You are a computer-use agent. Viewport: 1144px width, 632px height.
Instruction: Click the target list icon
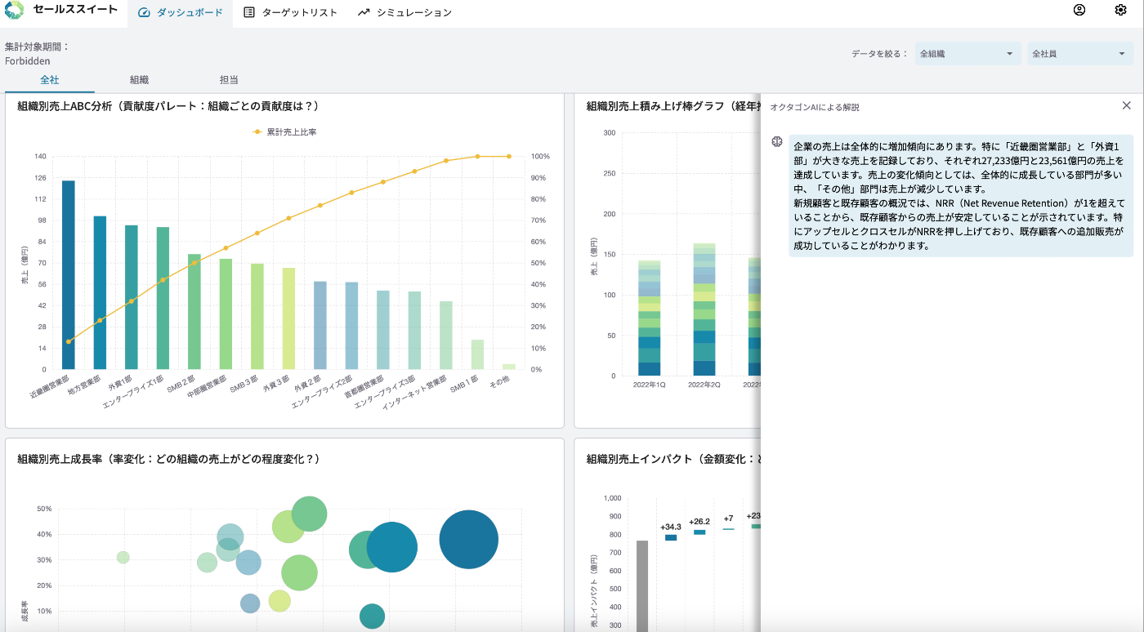click(x=249, y=13)
